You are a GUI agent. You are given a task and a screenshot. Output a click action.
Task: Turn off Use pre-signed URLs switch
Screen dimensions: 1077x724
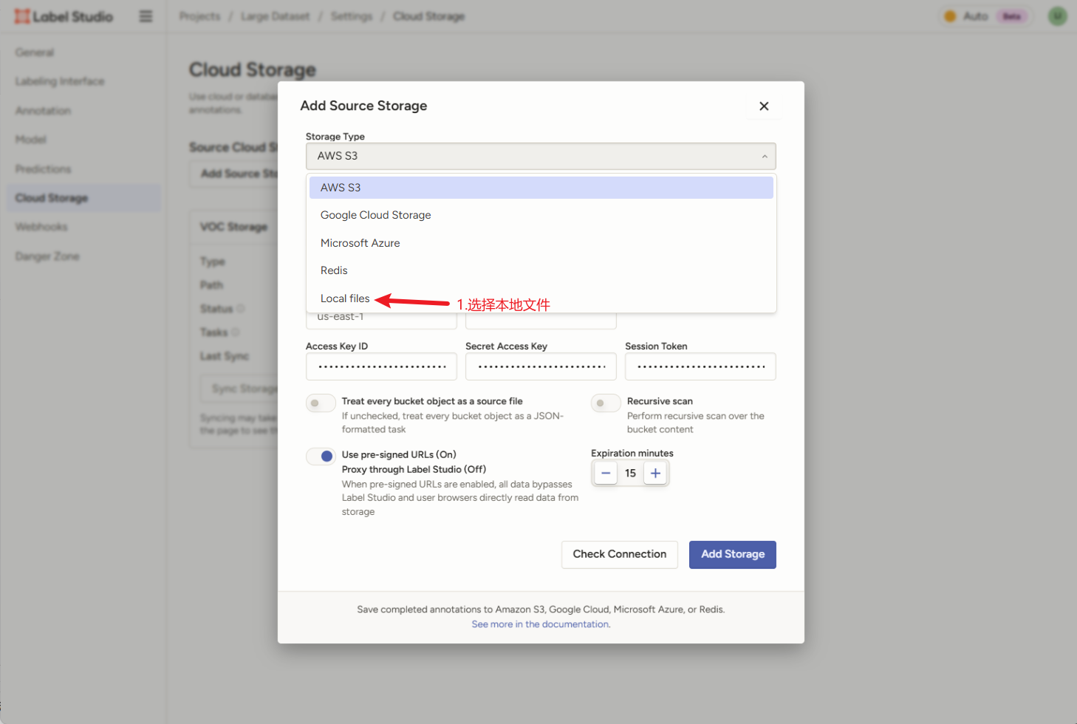click(x=321, y=456)
